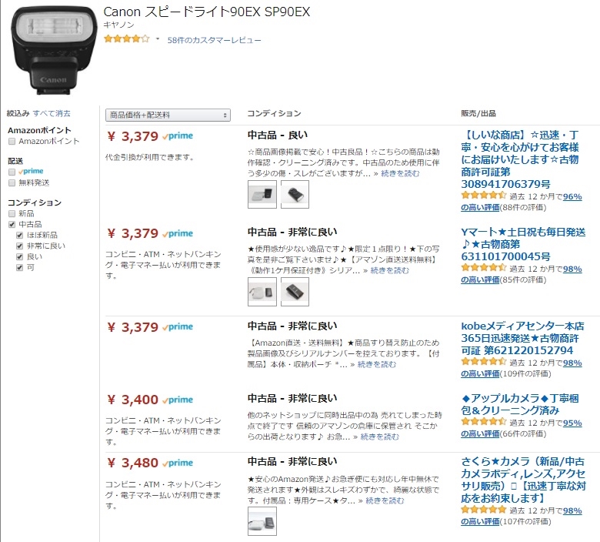600x542 pixels.
Task: Click the star rating icon under the title
Action: 127,38
